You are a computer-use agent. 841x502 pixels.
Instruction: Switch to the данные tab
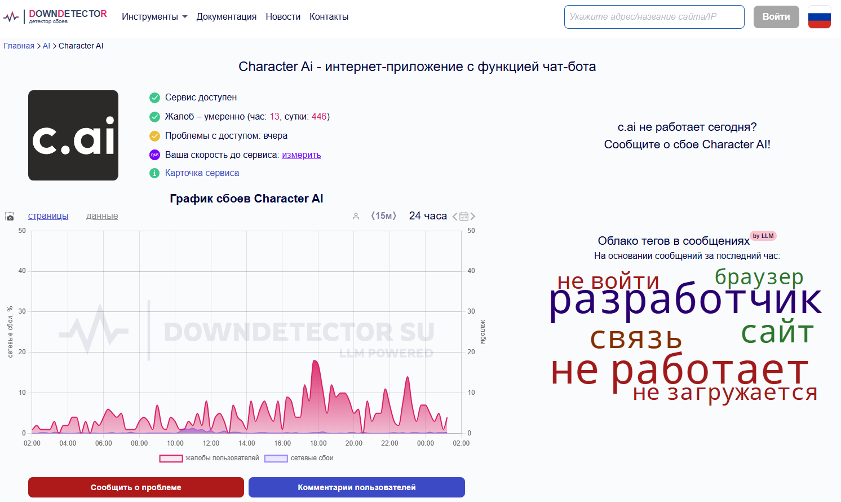pyautogui.click(x=102, y=216)
